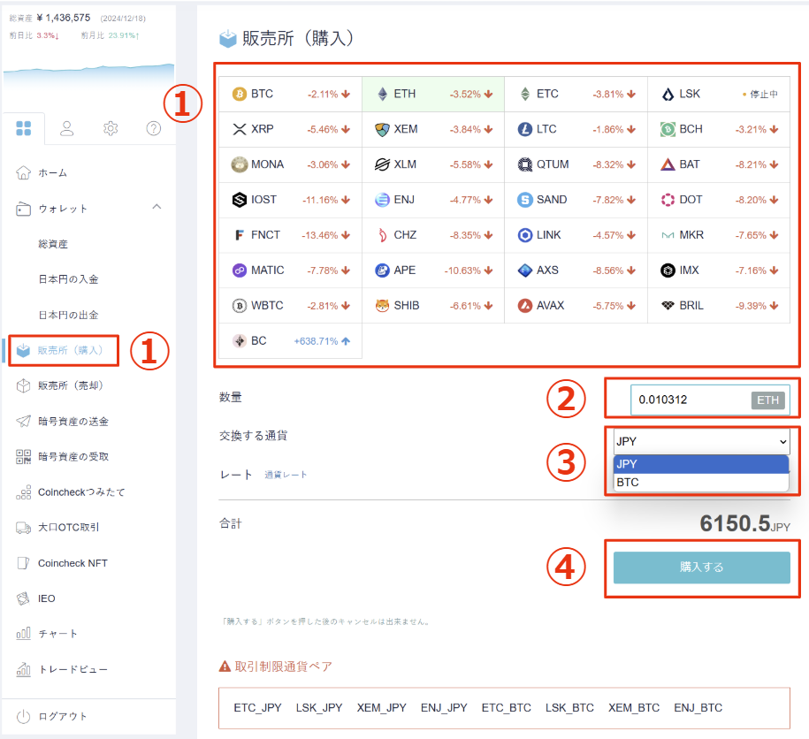Choose the SAND coin icon

[524, 200]
